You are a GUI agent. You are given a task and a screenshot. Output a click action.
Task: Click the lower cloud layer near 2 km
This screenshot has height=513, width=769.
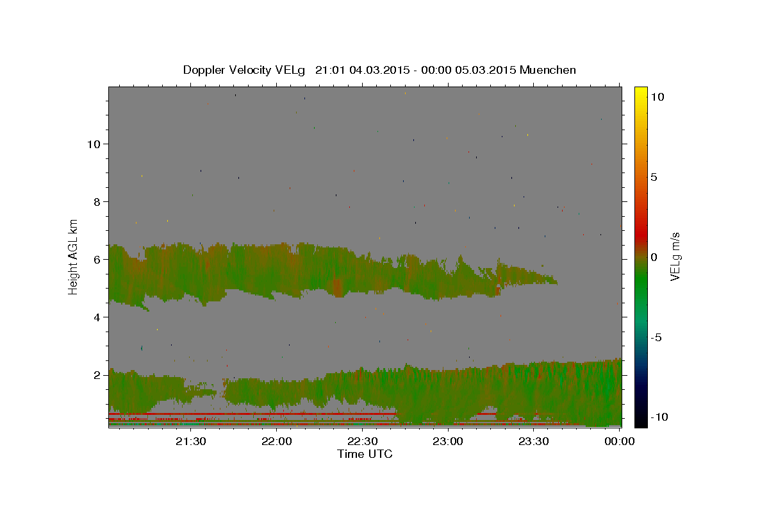click(x=365, y=391)
